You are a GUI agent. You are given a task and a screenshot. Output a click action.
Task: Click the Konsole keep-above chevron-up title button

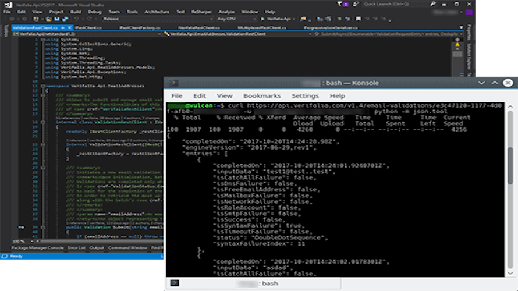pyautogui.click(x=495, y=83)
